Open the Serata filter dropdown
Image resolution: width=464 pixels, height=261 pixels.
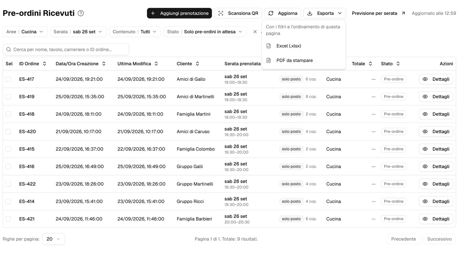point(78,32)
